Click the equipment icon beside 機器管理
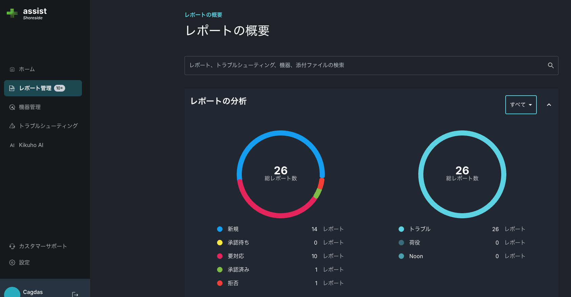The width and height of the screenshot is (571, 297). (x=12, y=107)
